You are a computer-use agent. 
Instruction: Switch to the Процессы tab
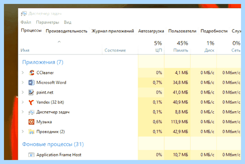31,30
